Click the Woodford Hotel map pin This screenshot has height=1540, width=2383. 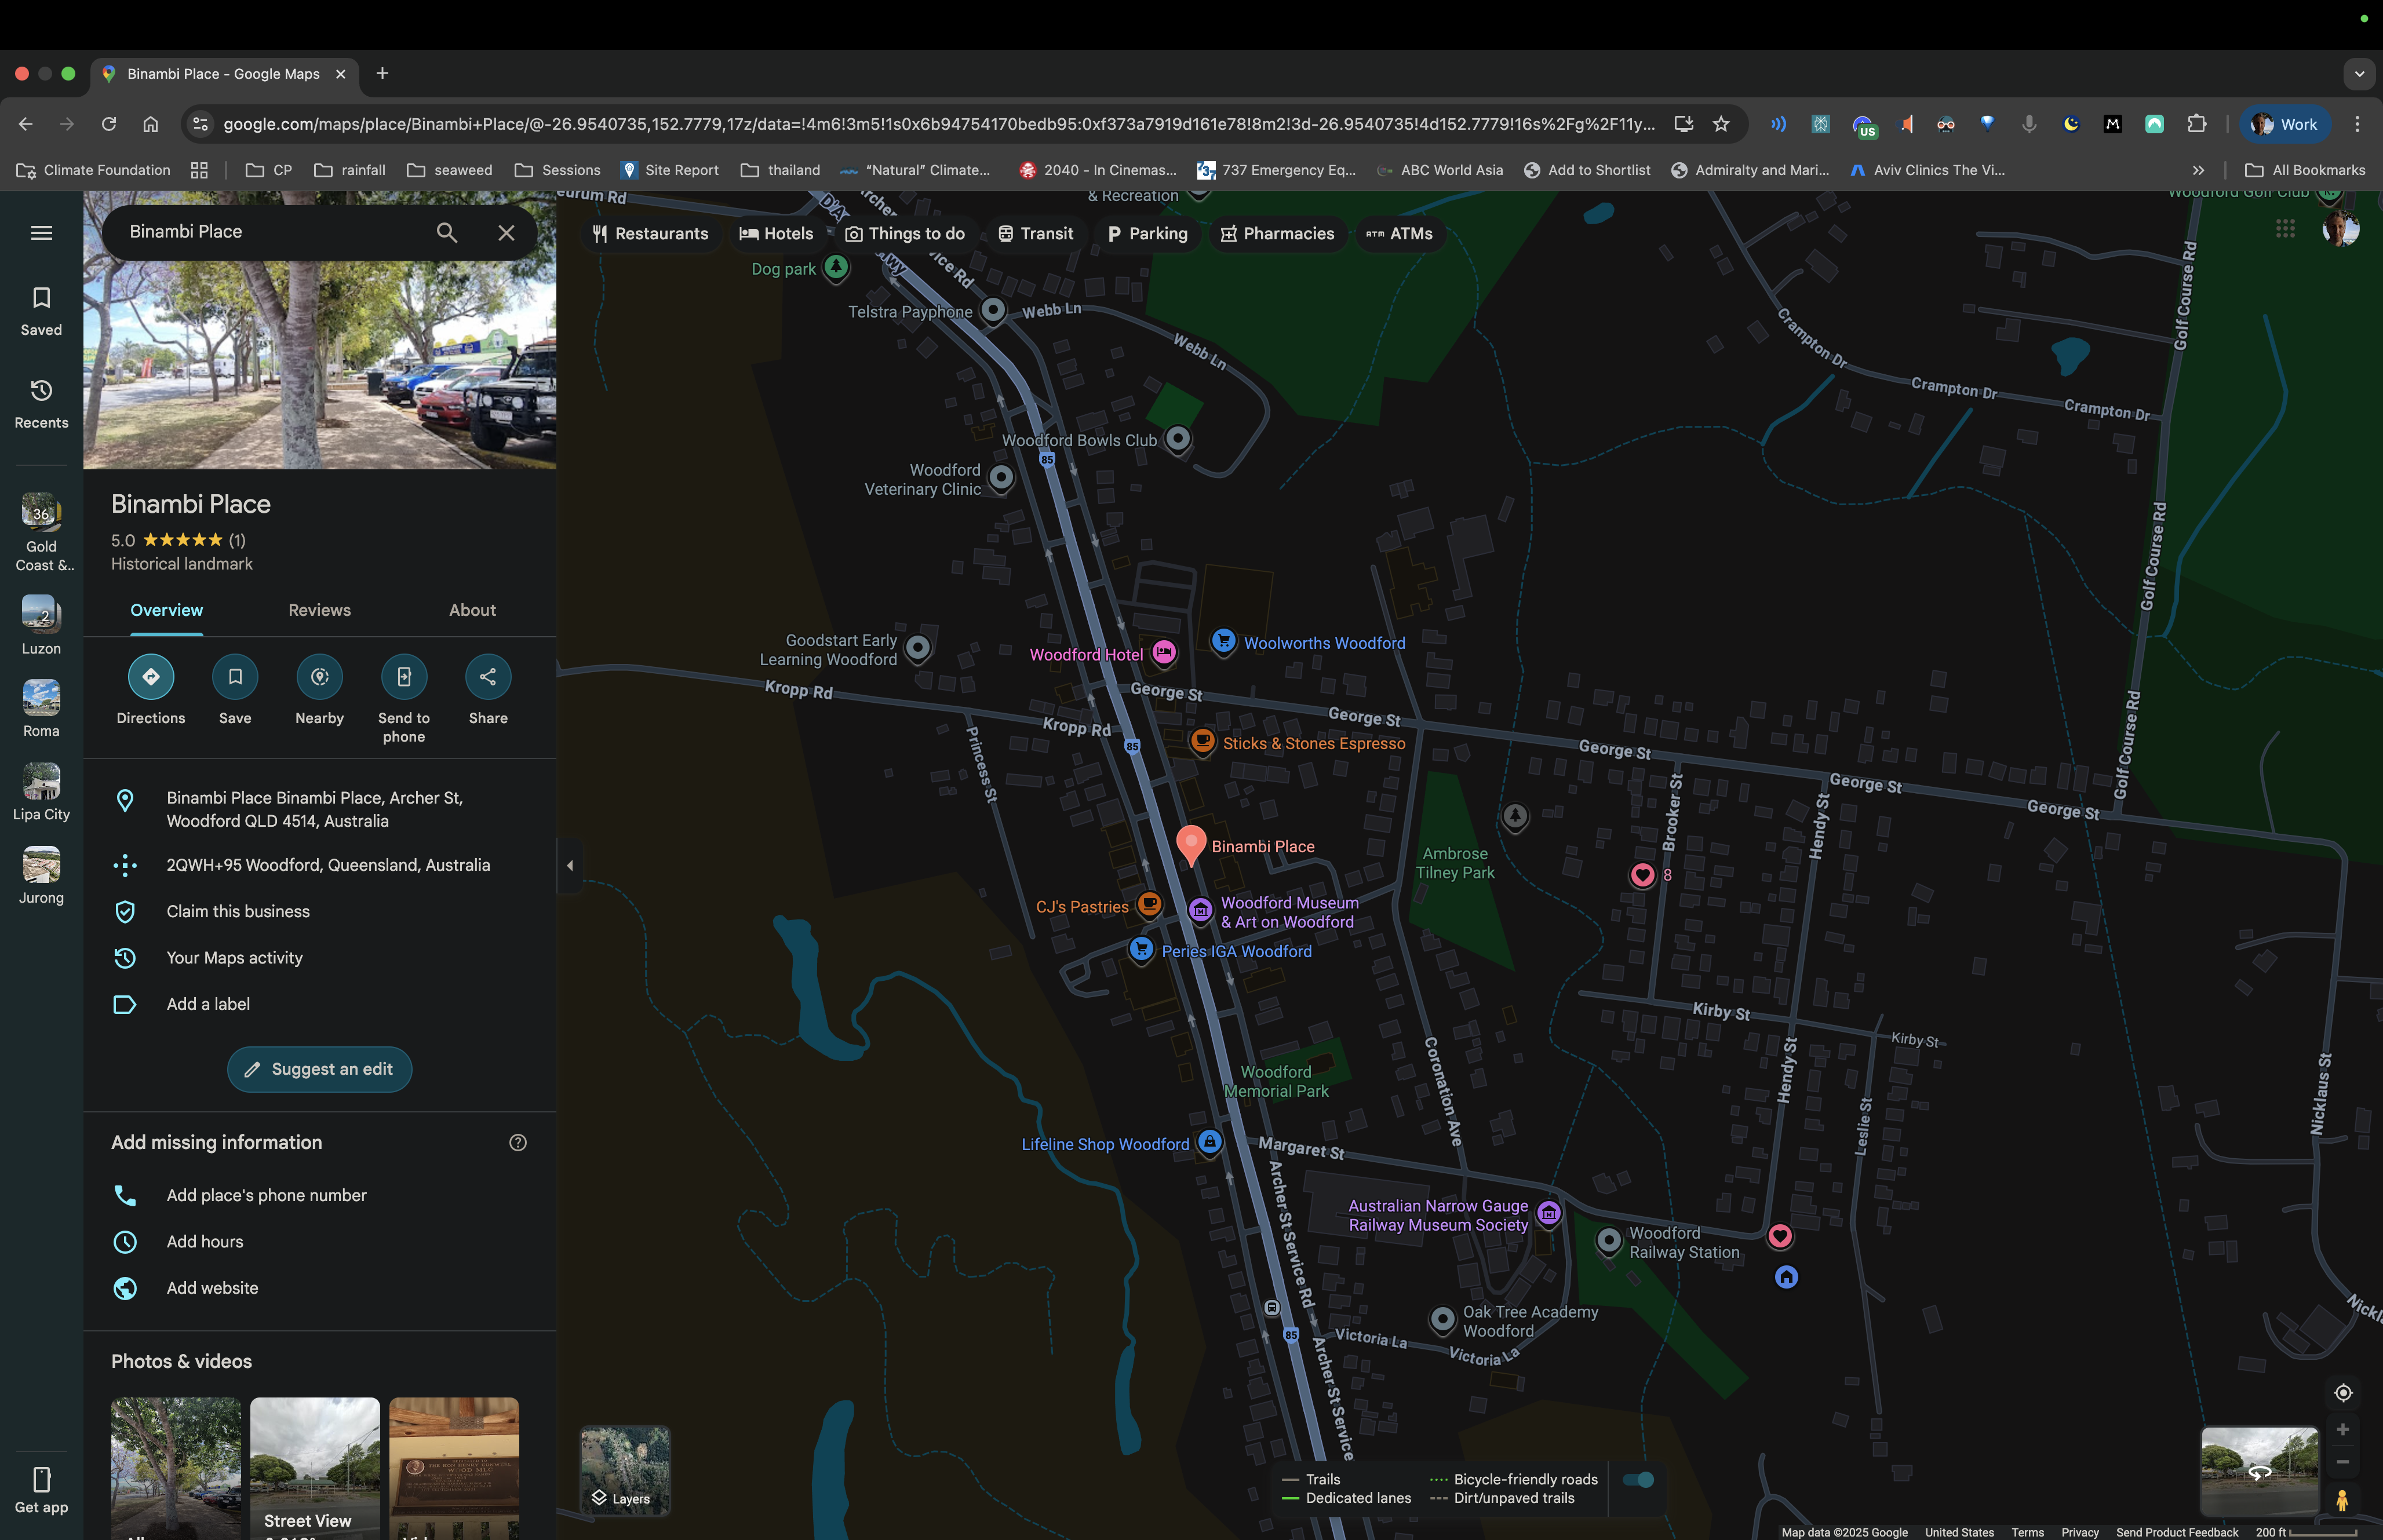(1164, 652)
